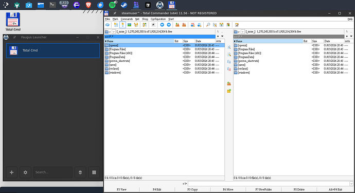The width and height of the screenshot is (355, 193).
Task: Click the Synchronize directories toolbar icon
Action: [x=221, y=25]
